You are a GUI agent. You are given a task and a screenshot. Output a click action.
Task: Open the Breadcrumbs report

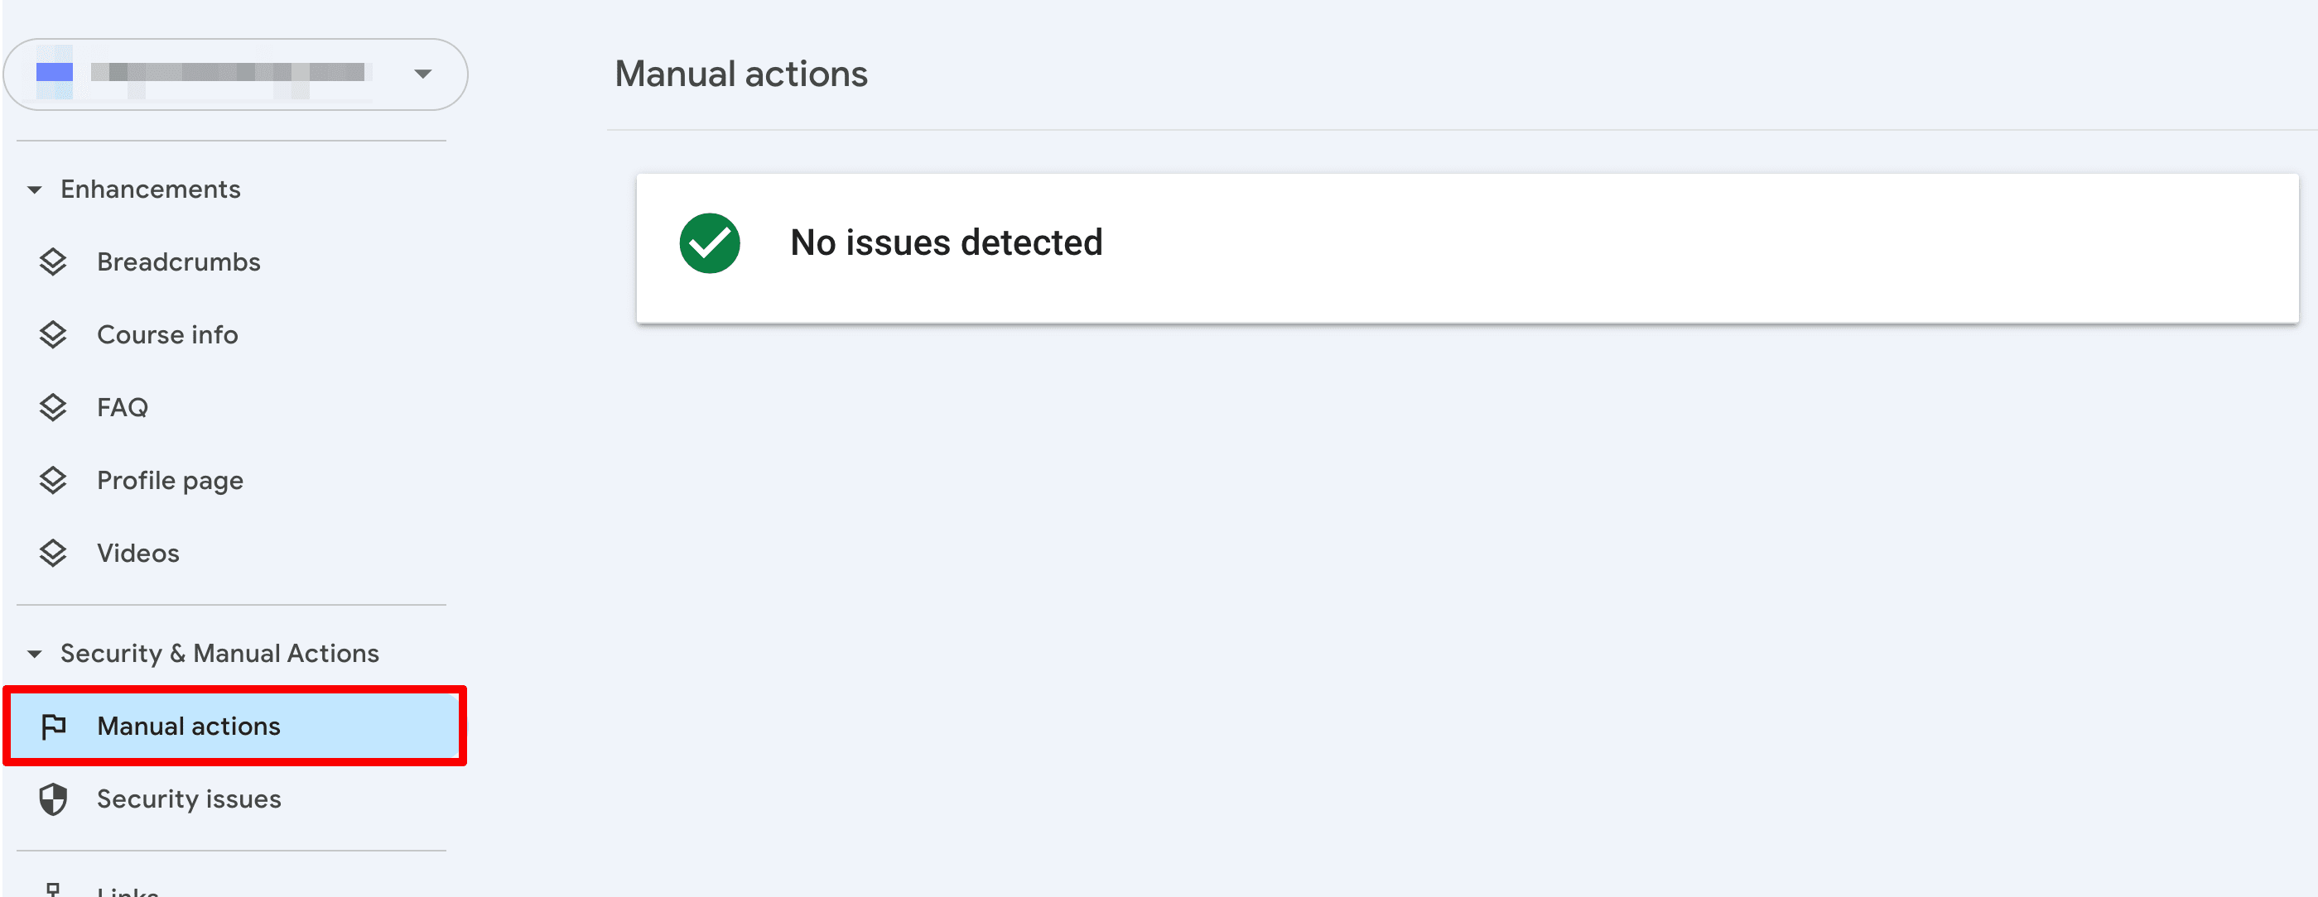177,261
